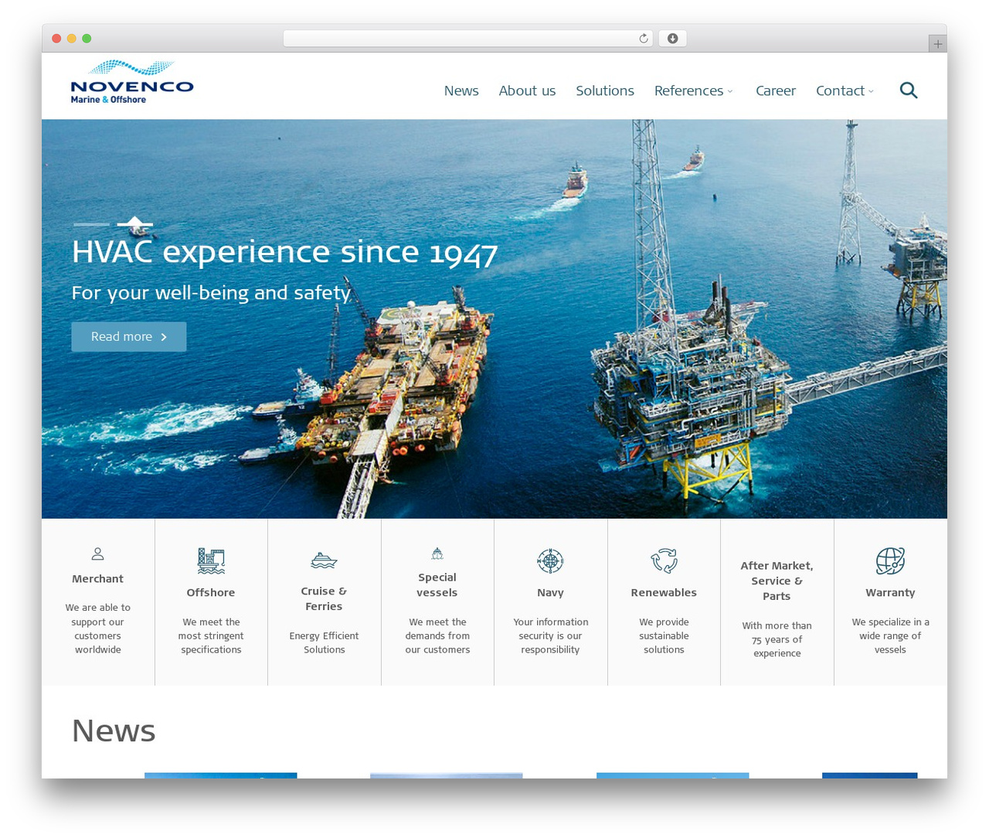Click the Novenco Marine & Offshore logo
This screenshot has height=838, width=989.
coord(132,82)
